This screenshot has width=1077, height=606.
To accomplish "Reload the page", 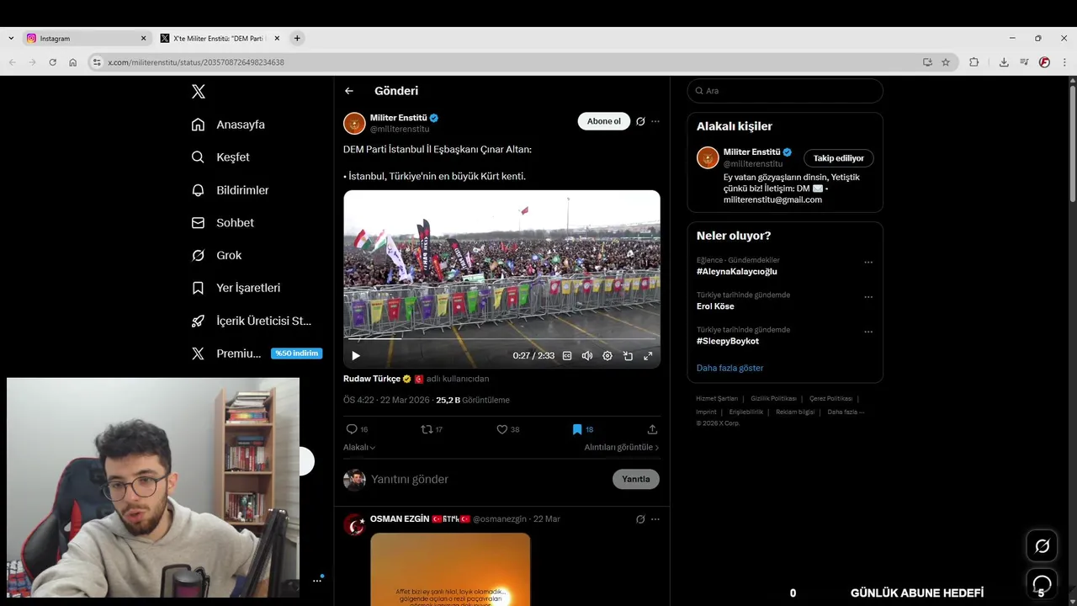I will pyautogui.click(x=52, y=62).
